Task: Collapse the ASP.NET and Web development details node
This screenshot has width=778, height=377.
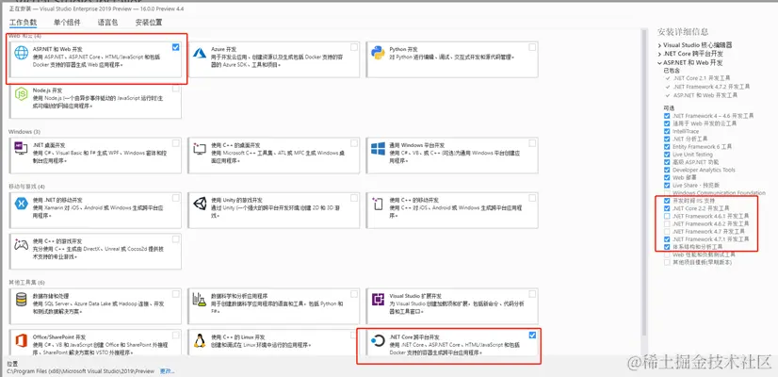Action: 660,62
